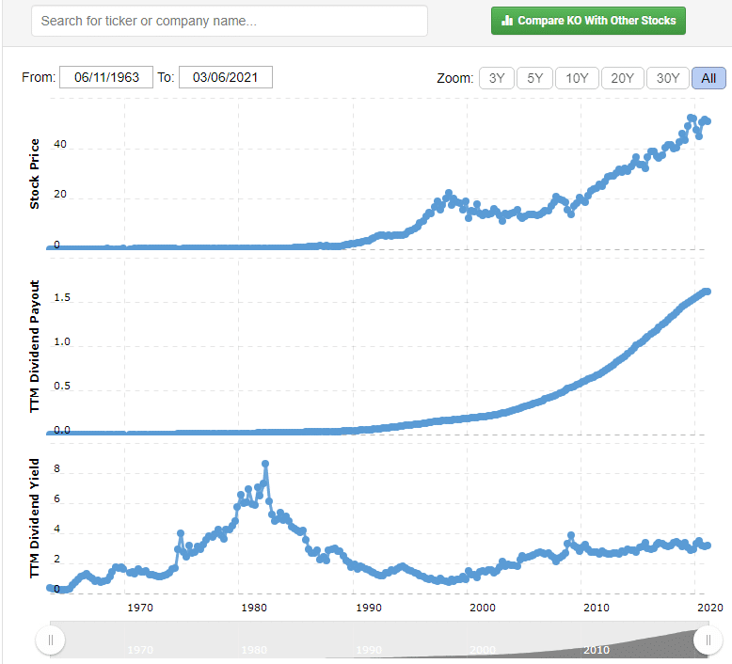Click the All zoom button
Screen dimensions: 732x664
[708, 78]
